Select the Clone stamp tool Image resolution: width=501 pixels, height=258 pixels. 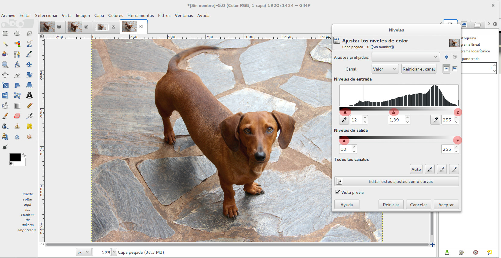tap(17, 126)
